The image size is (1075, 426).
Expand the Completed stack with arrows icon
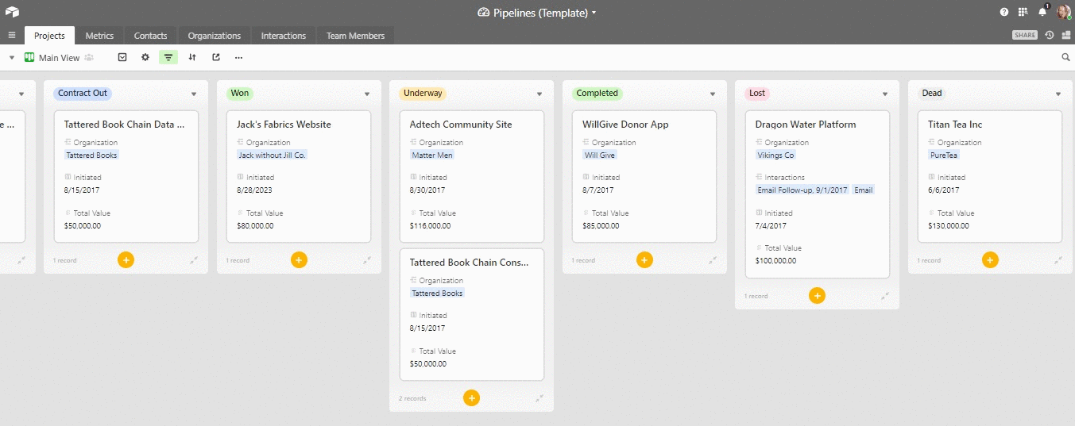(712, 260)
